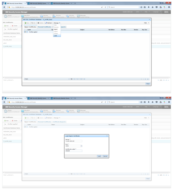Viewport: 173px width, 189px height.
Task: Open Home Appliance Dashboard in upper screenshot
Action: click(12, 16)
